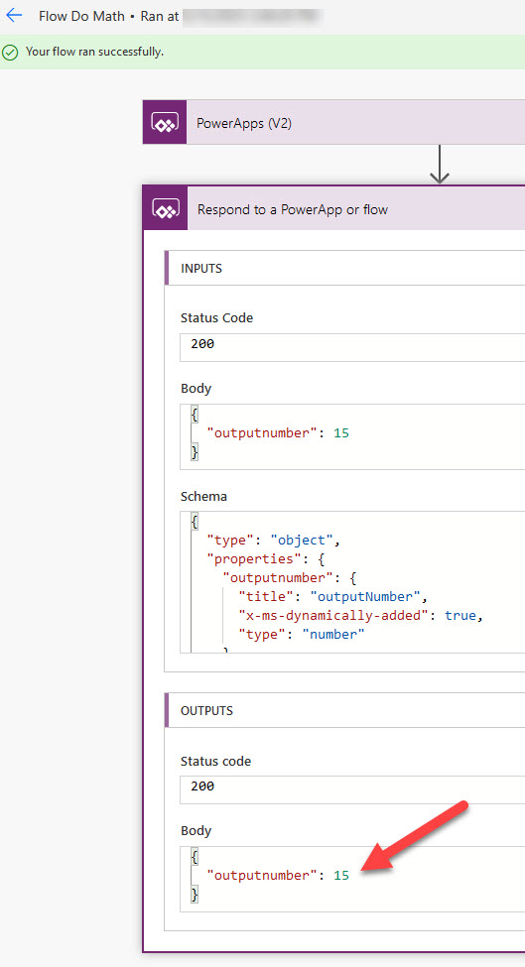Click the inputs Status Code field with 200

click(352, 347)
